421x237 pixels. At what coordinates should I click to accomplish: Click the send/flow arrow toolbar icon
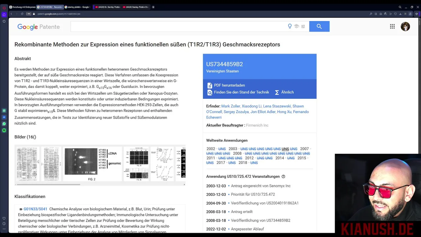[390, 14]
